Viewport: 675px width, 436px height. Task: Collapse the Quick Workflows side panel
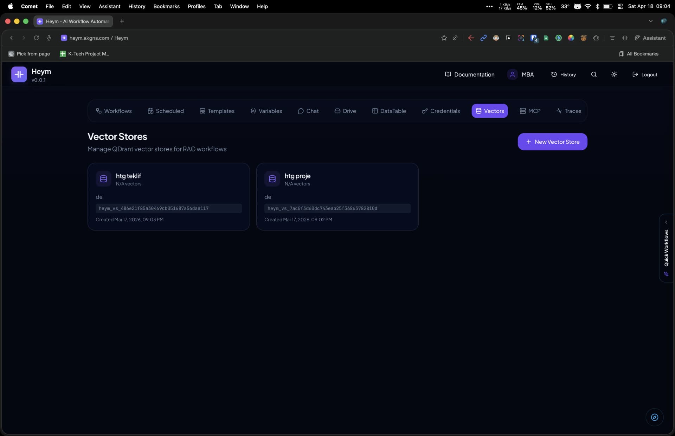coord(666,222)
